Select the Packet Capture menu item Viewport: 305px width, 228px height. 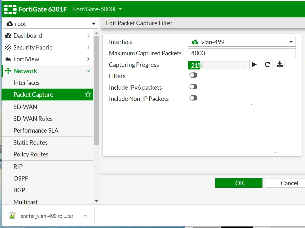click(47, 95)
